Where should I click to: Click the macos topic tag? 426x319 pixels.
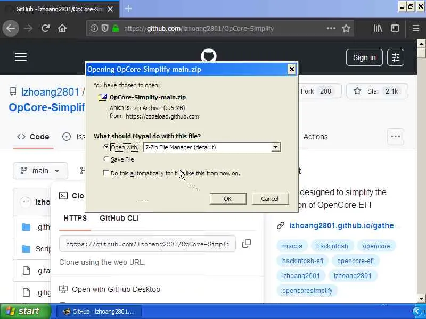292,246
